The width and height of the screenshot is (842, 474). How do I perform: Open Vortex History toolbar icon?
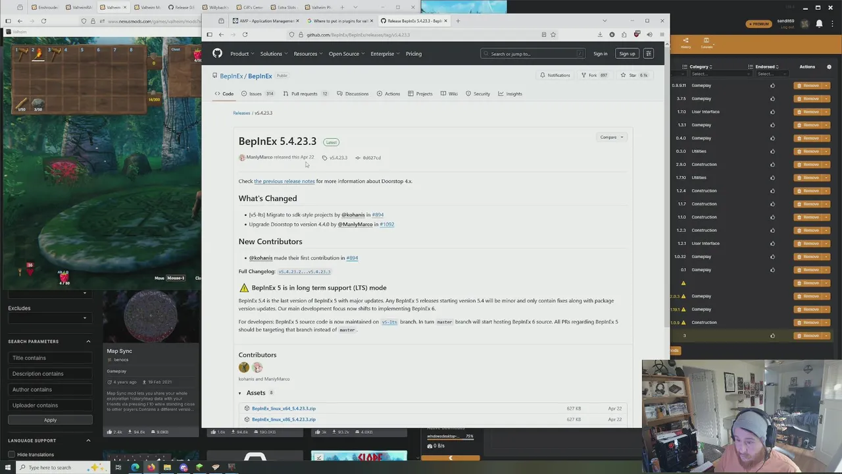pos(685,43)
